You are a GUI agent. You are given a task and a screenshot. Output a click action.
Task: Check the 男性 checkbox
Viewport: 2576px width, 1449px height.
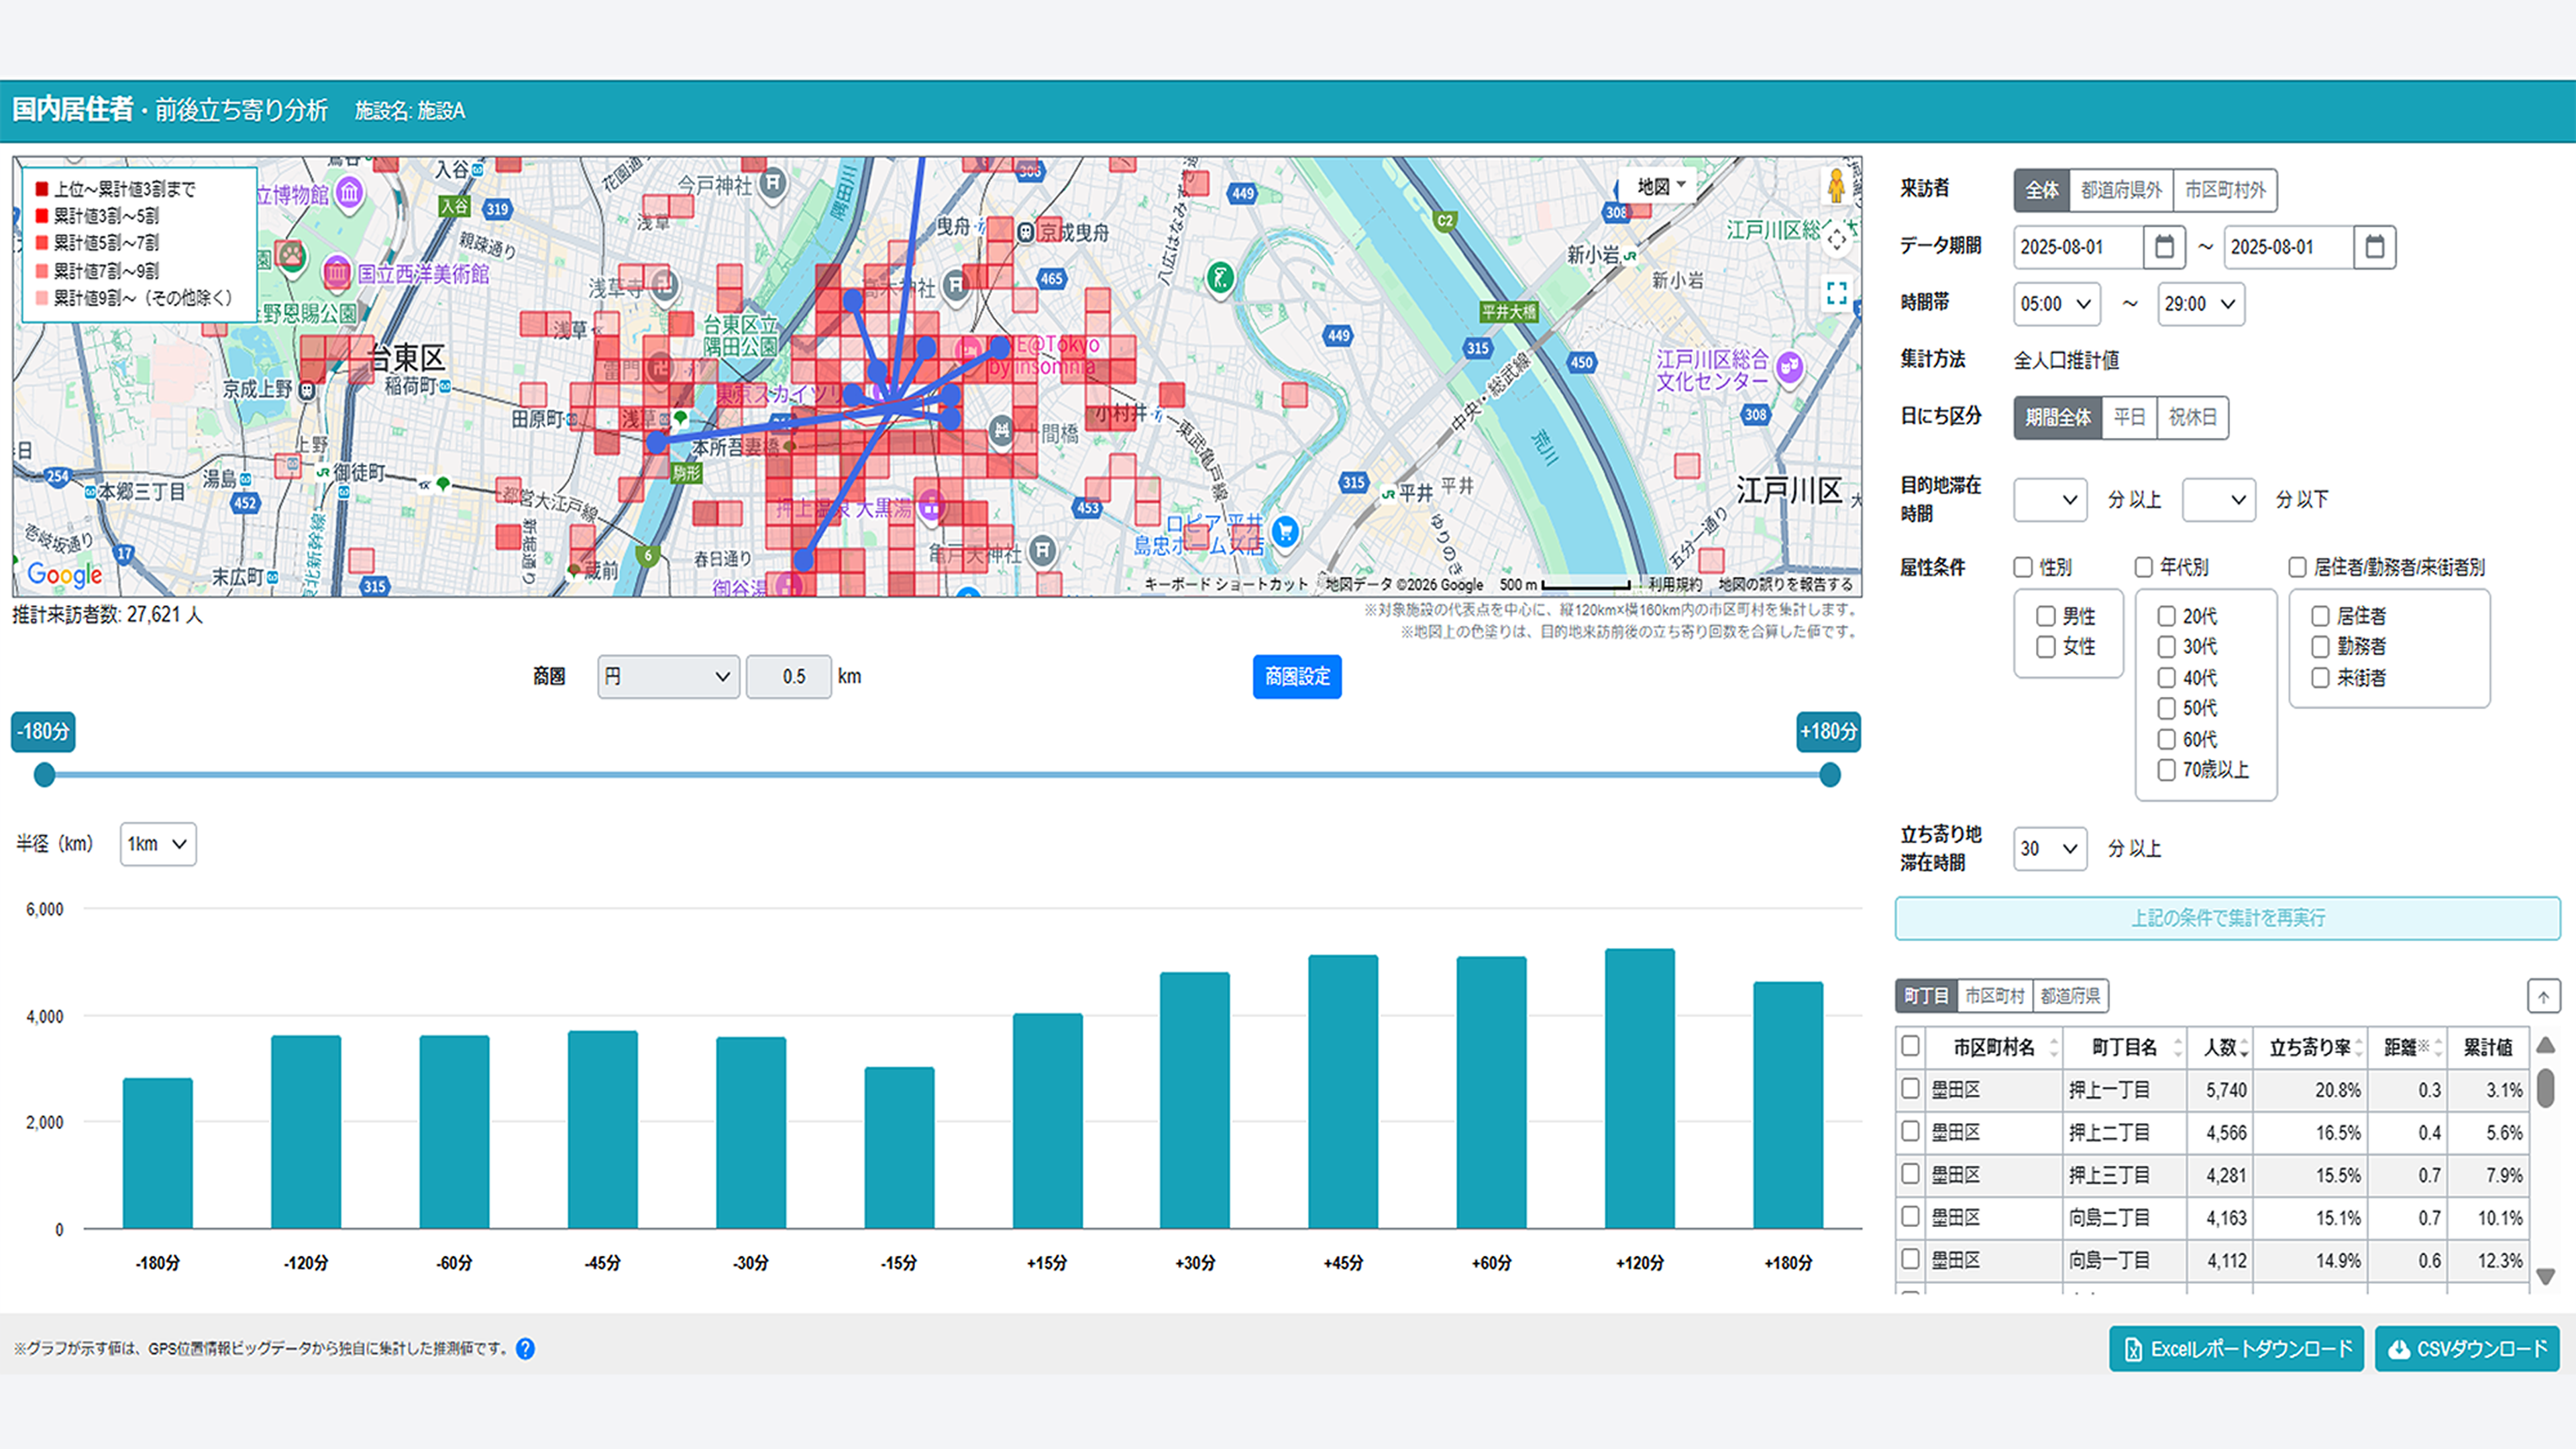pyautogui.click(x=2046, y=616)
